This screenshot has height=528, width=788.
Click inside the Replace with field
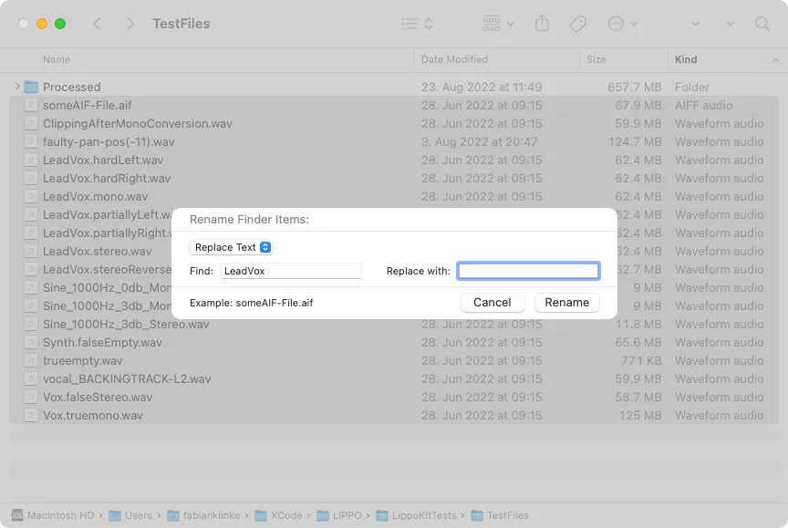point(528,270)
